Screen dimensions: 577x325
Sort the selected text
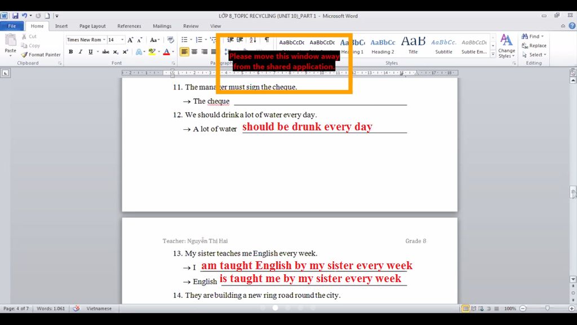pyautogui.click(x=253, y=40)
